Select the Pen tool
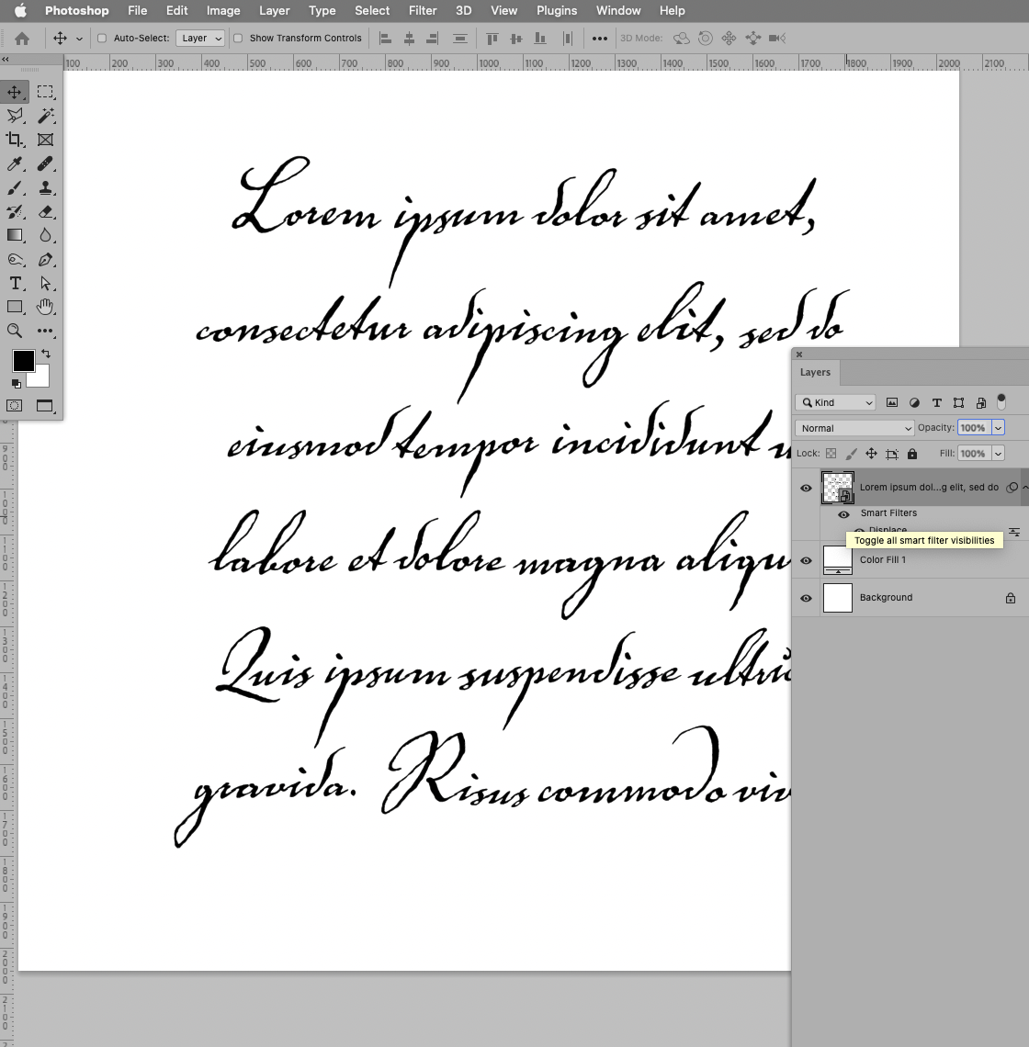 point(45,259)
